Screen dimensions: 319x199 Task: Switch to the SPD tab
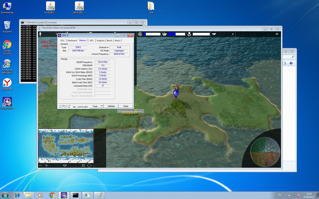tap(91, 40)
